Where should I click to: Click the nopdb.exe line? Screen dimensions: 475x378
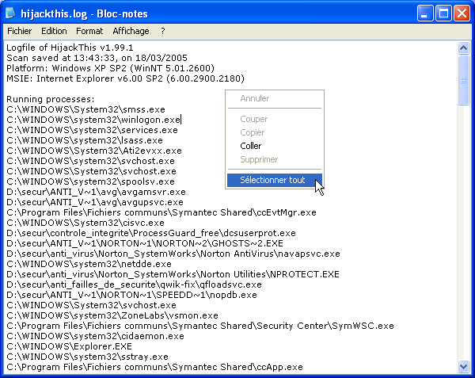[x=131, y=296]
